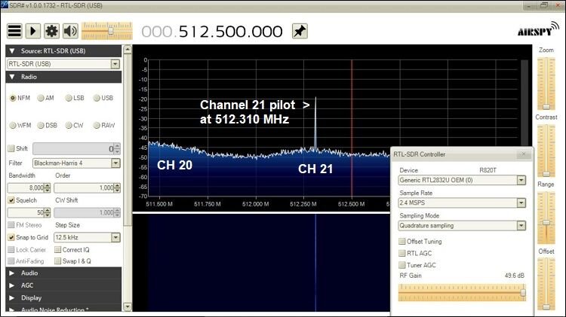This screenshot has width=566, height=317.
Task: Mute audio with the speaker icon
Action: point(70,31)
